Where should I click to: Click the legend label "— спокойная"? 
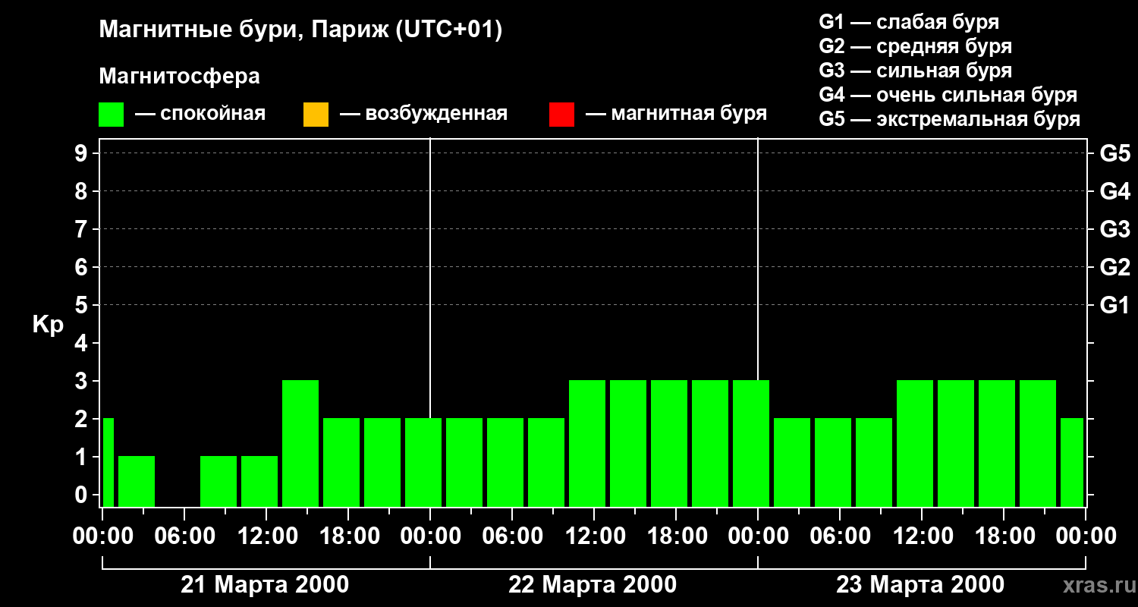[200, 114]
